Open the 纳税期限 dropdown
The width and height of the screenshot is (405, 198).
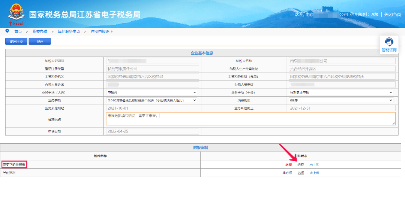pyautogui.click(x=341, y=100)
